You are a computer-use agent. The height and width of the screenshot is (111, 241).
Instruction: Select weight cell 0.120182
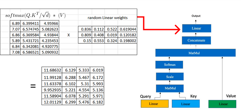coord(127,35)
